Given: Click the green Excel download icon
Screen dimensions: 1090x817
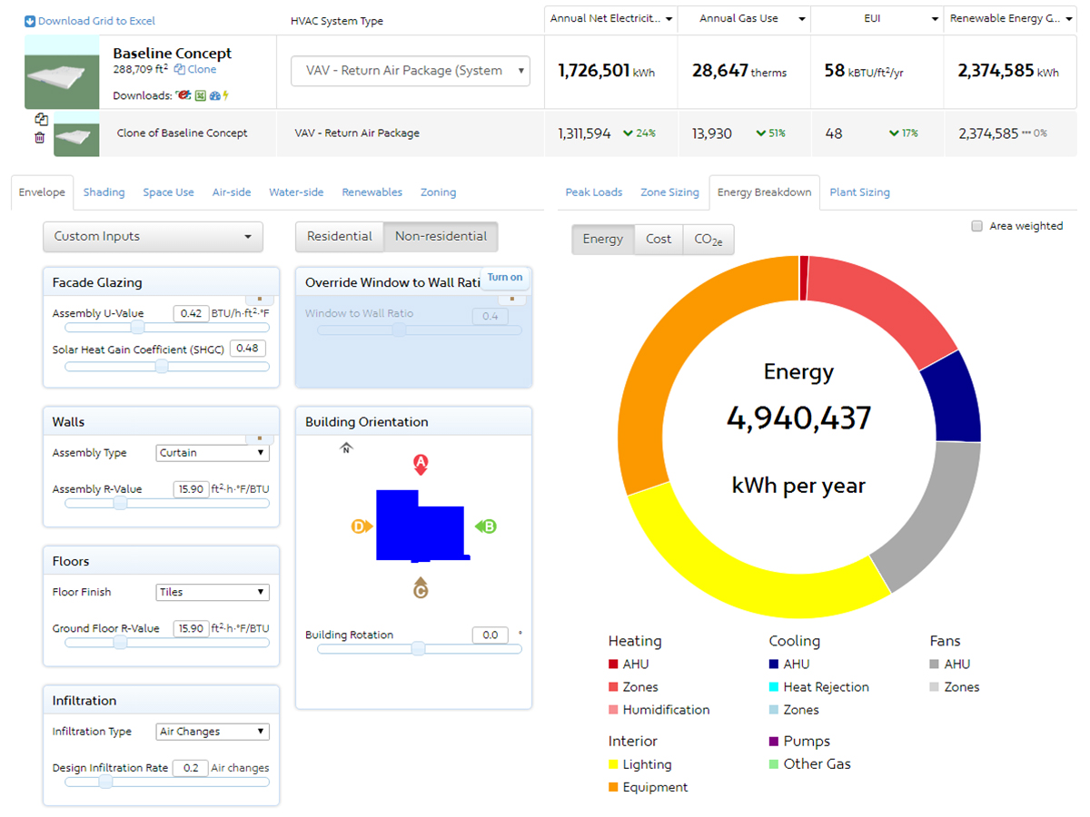Looking at the screenshot, I should pos(199,95).
